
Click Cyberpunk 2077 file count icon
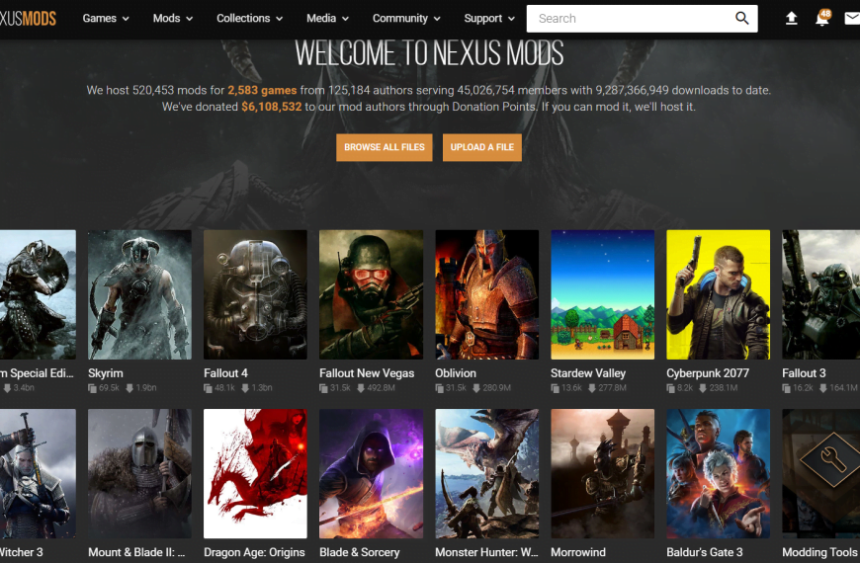671,388
